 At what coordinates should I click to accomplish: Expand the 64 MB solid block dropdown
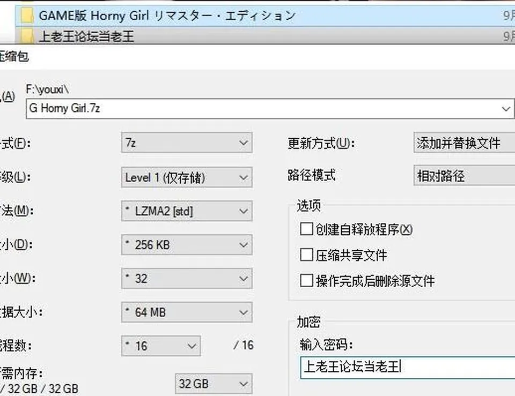[x=187, y=312]
